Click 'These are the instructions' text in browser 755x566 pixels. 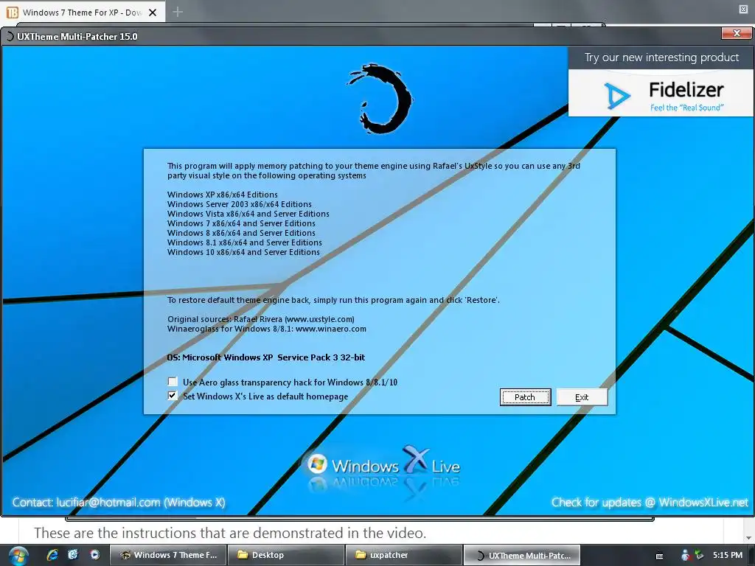[x=230, y=533]
